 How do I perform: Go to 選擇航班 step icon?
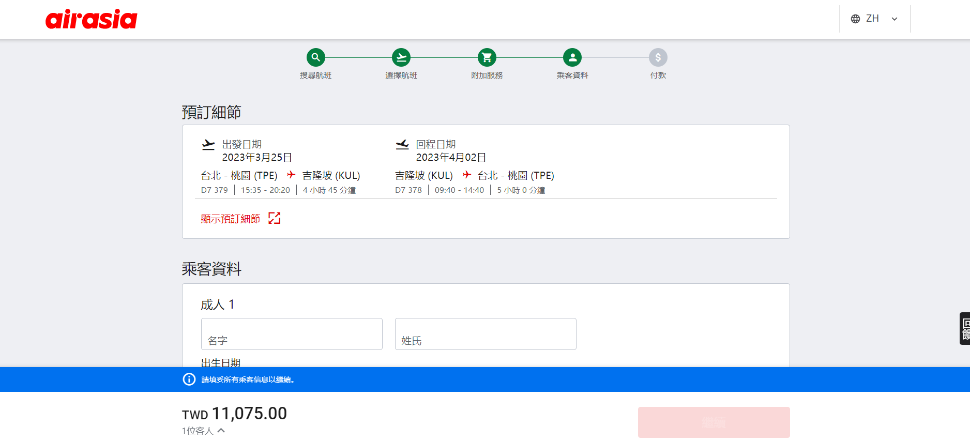(401, 57)
